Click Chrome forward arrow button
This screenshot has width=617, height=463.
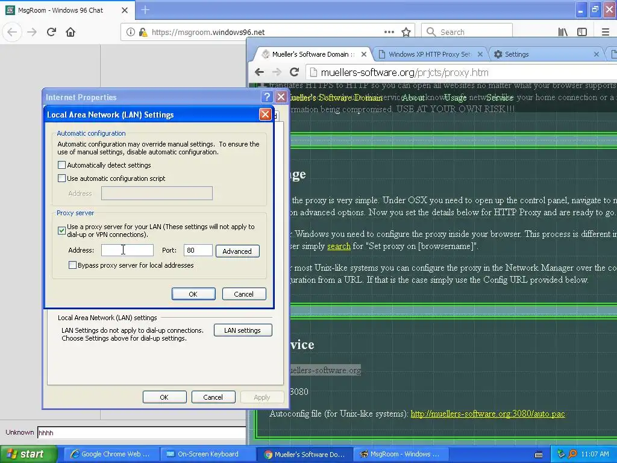point(277,72)
